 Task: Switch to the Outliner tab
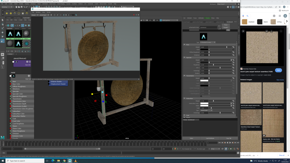tap(9, 18)
